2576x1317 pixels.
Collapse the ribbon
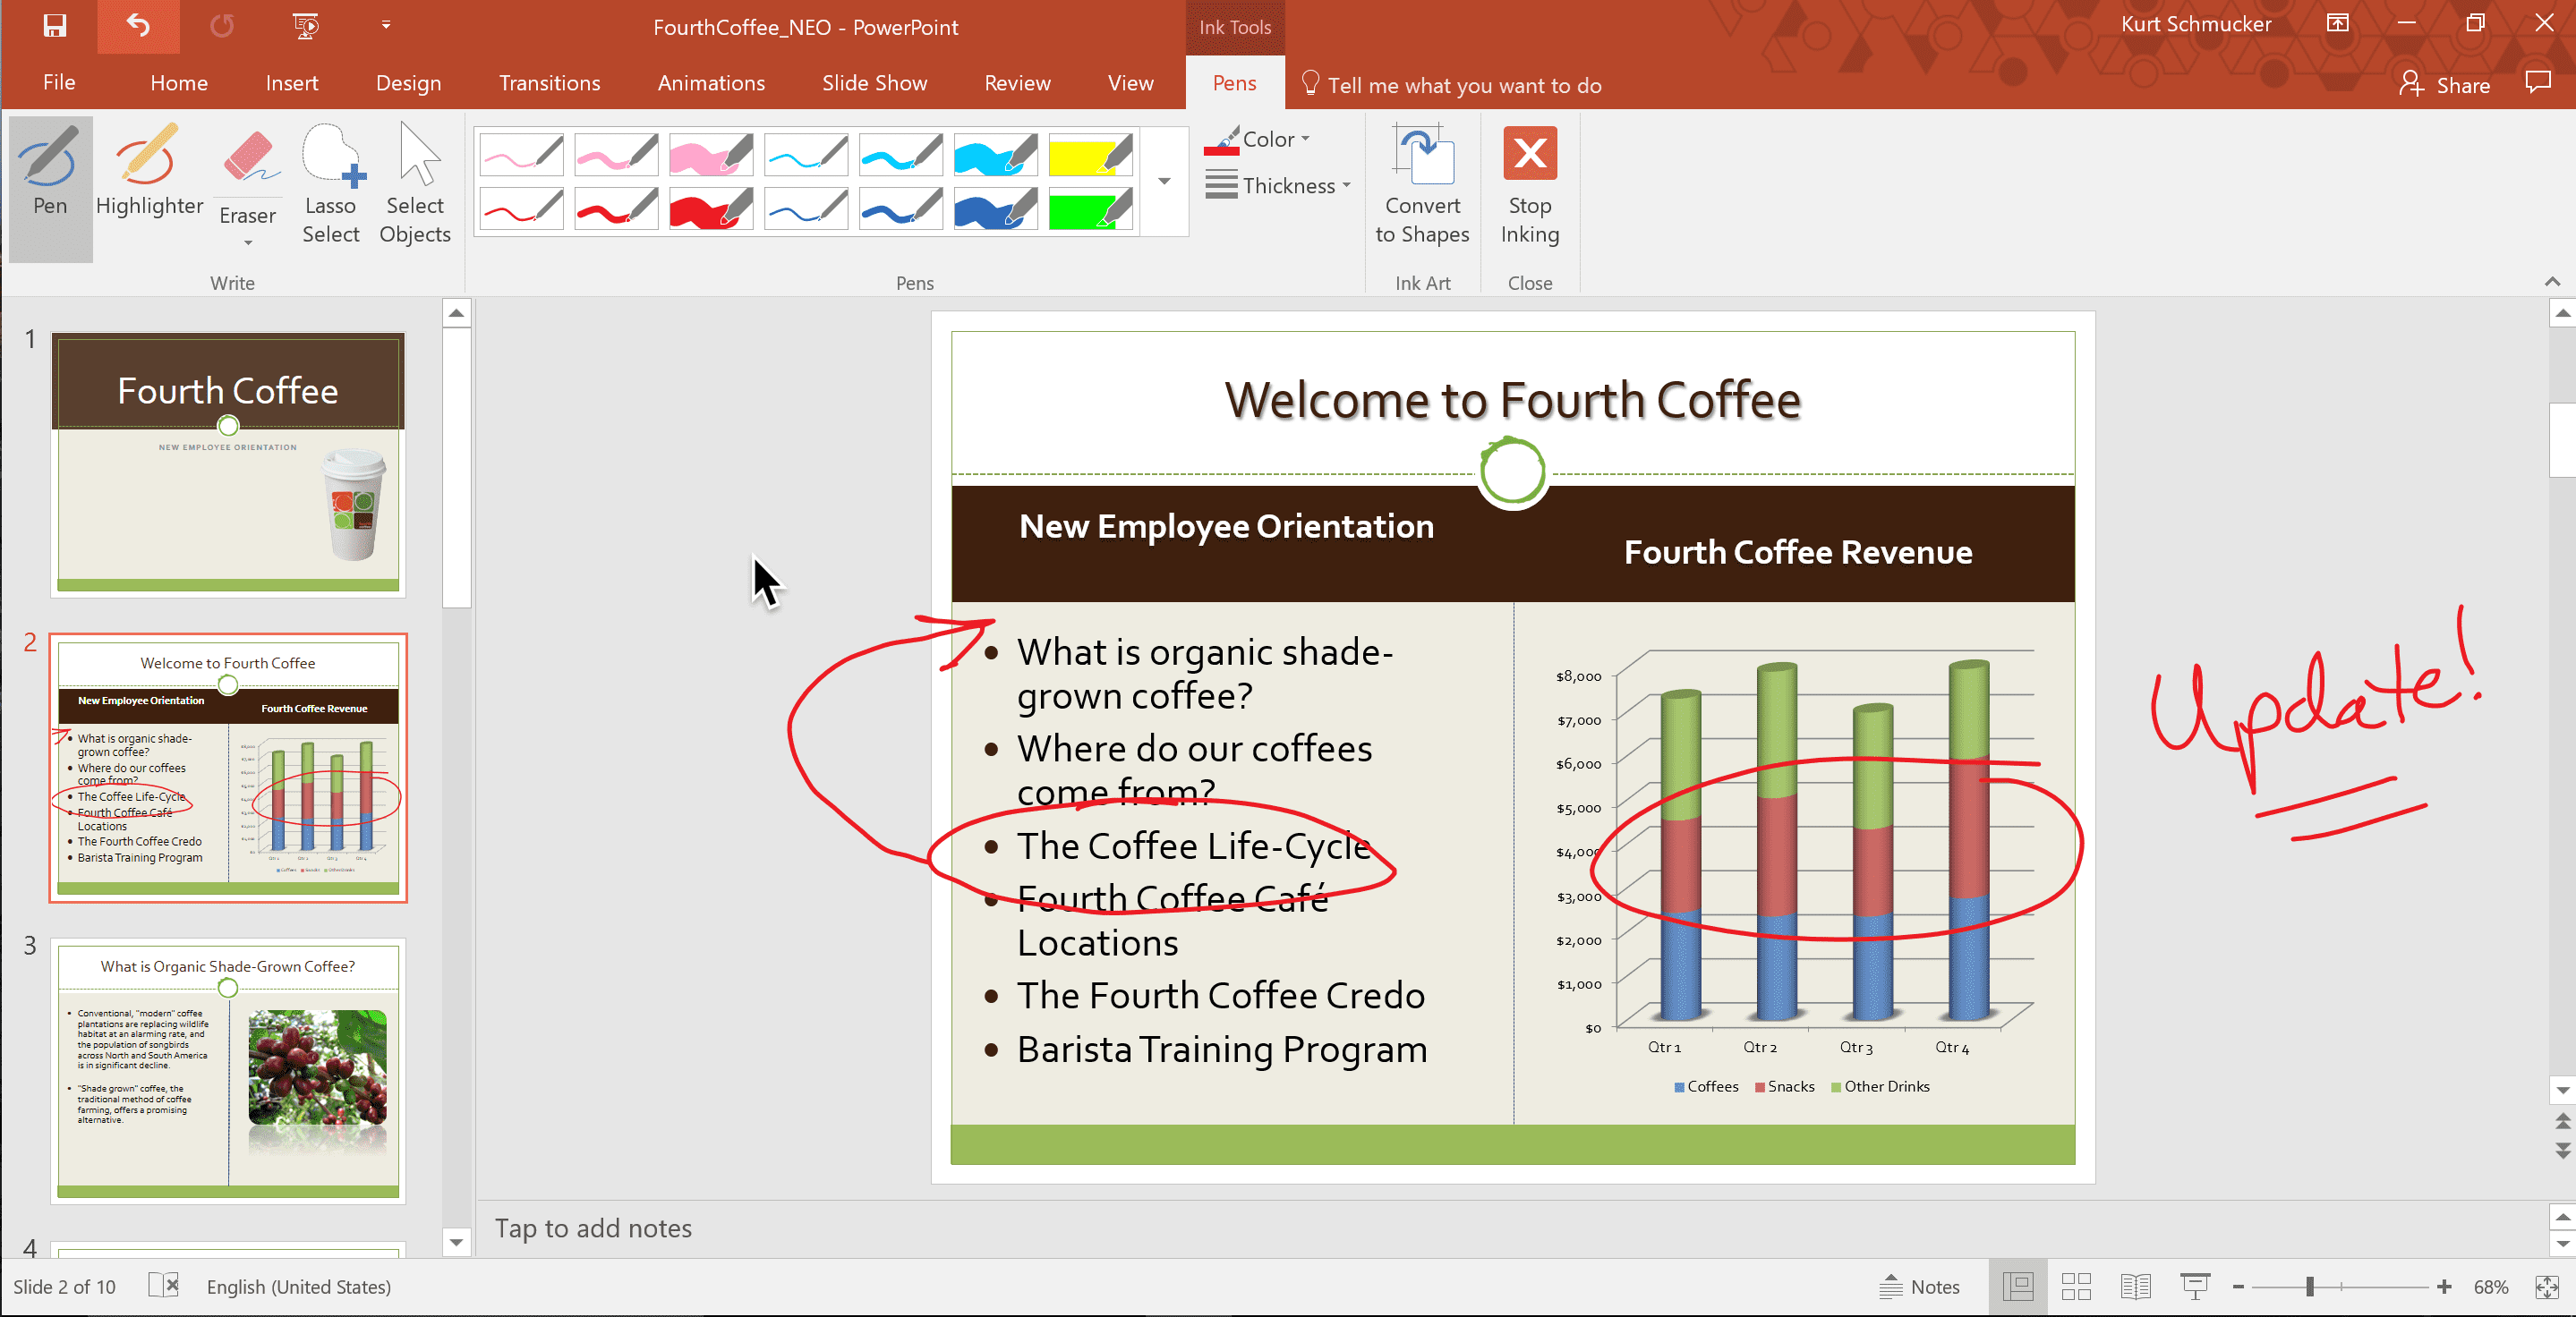pyautogui.click(x=2552, y=282)
